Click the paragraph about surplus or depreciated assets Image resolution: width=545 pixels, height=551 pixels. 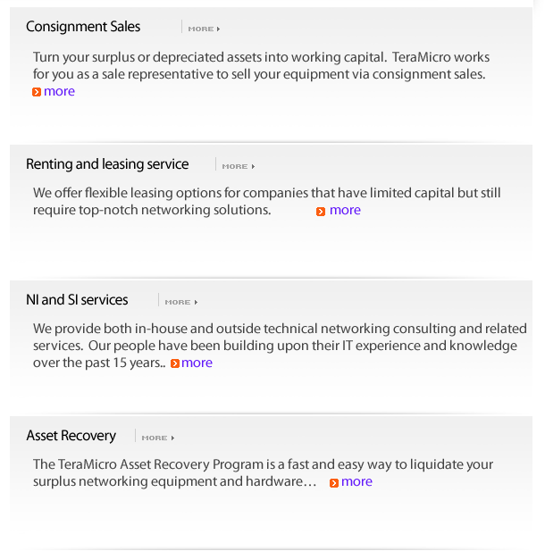click(261, 65)
